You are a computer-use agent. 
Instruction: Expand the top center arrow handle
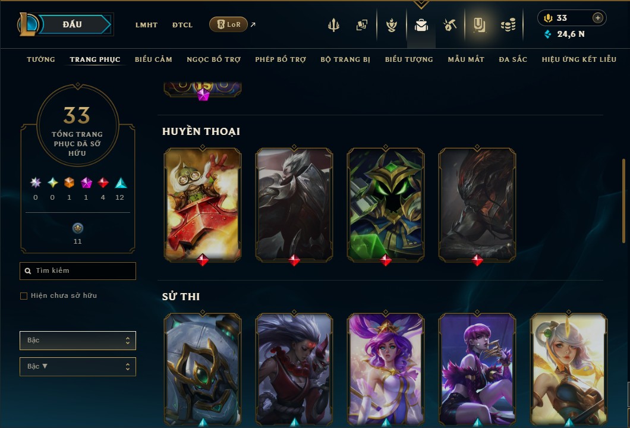click(x=421, y=4)
